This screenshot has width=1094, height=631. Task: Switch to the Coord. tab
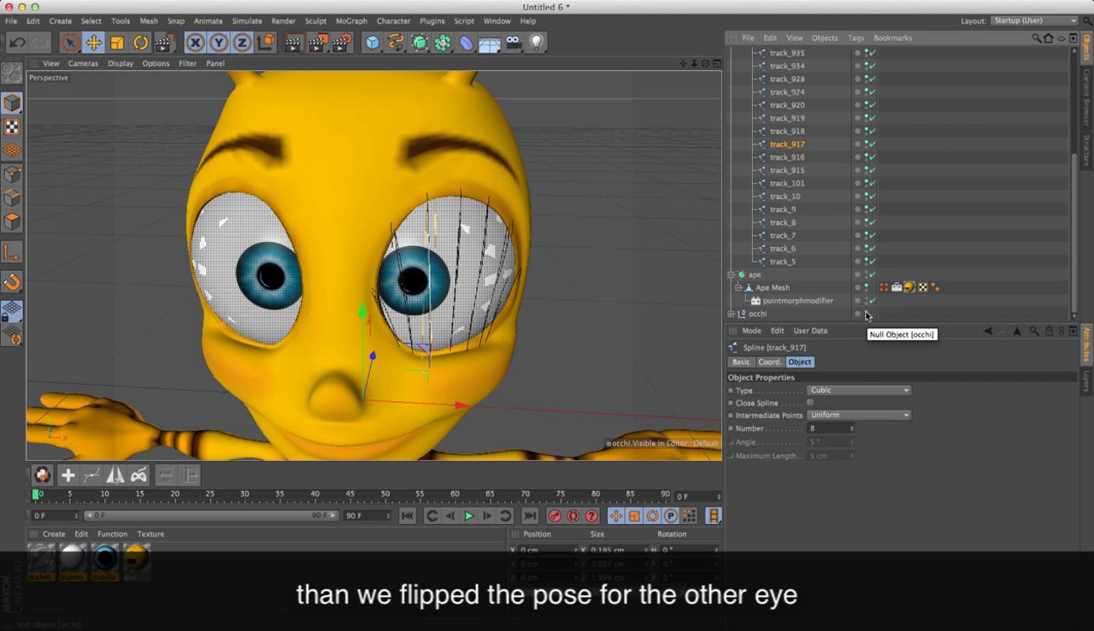point(769,362)
